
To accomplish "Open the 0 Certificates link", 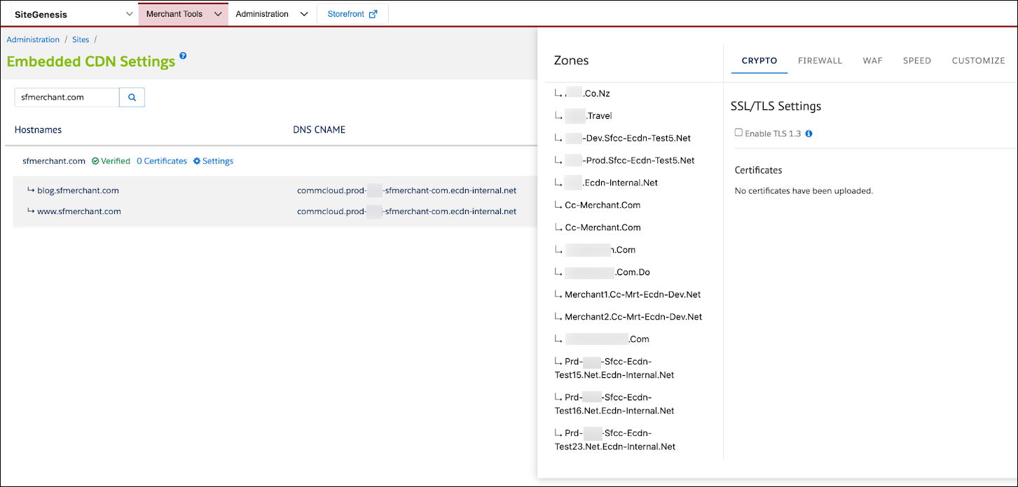I will tap(162, 161).
